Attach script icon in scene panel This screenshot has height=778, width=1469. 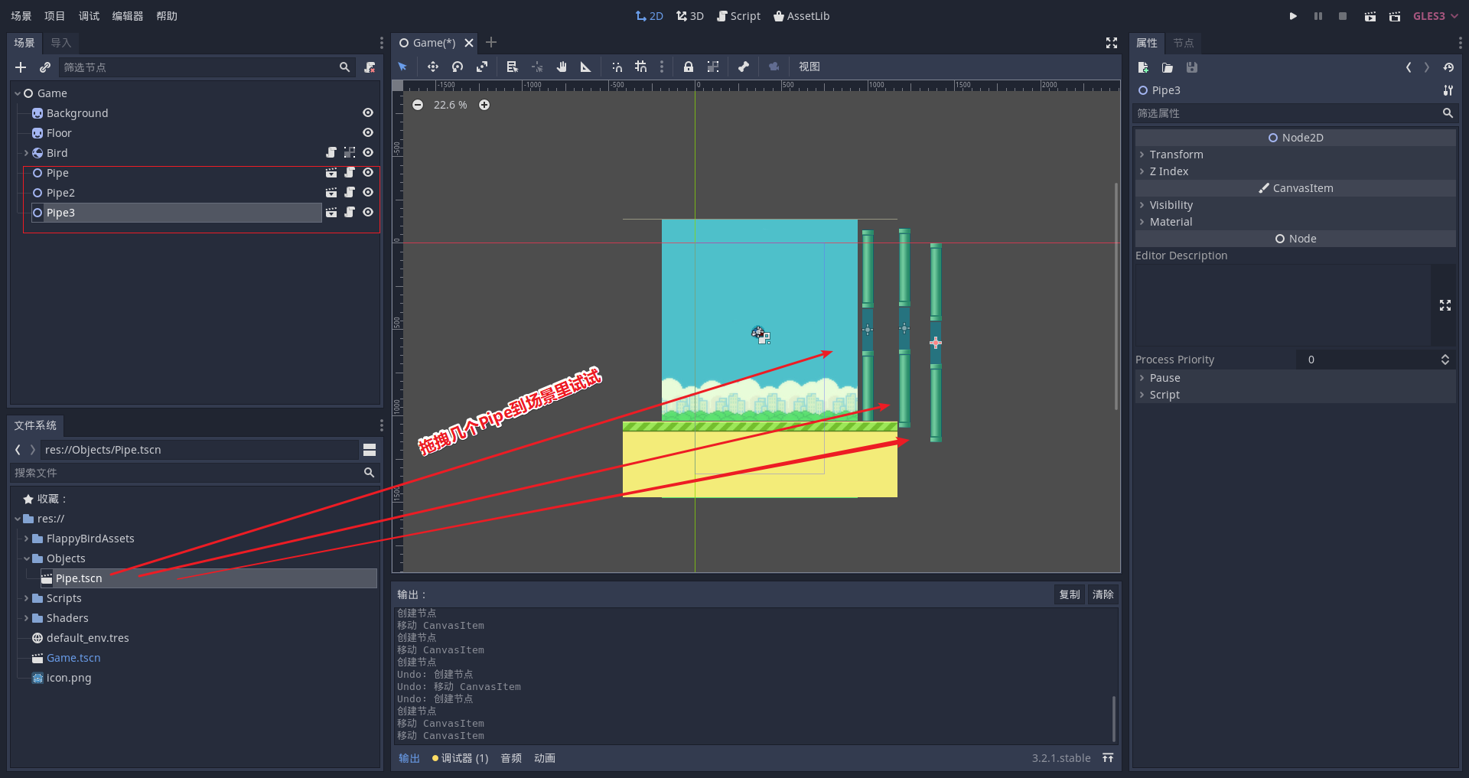pos(370,67)
